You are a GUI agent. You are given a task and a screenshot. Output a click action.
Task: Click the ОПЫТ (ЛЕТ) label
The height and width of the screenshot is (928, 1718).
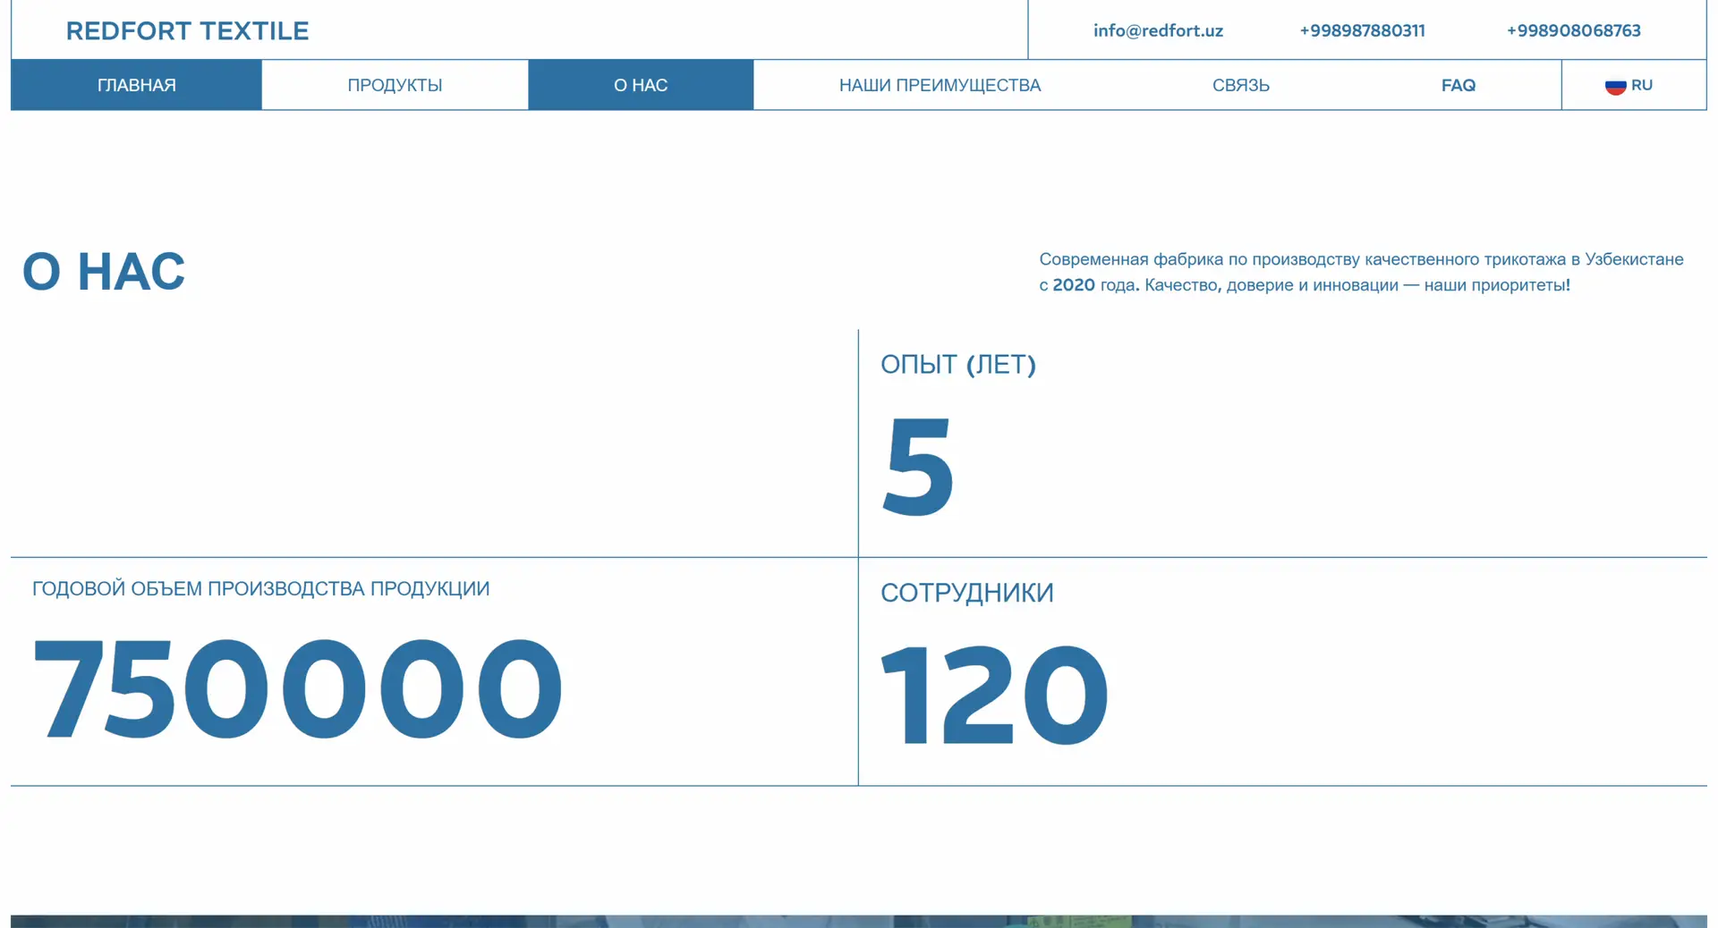(x=957, y=364)
